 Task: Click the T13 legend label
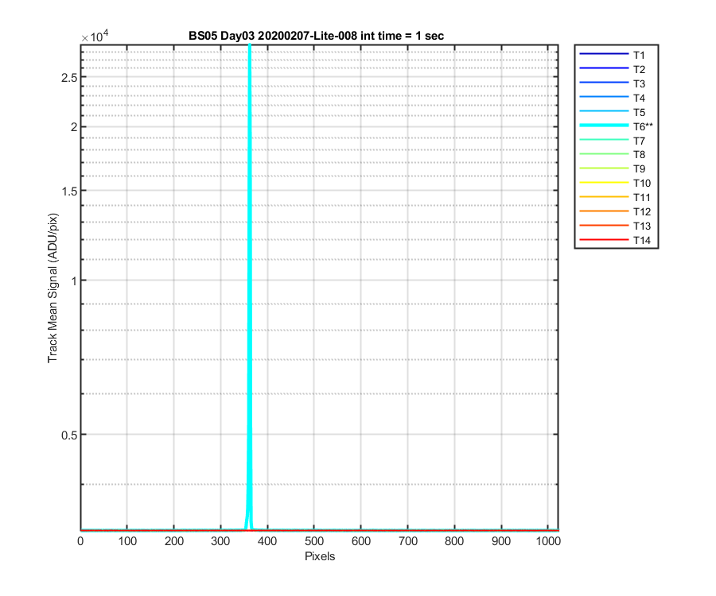click(641, 226)
